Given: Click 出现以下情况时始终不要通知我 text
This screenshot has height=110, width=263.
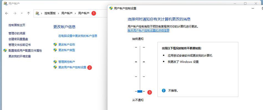Looking at the screenshot, I should point(182,48).
